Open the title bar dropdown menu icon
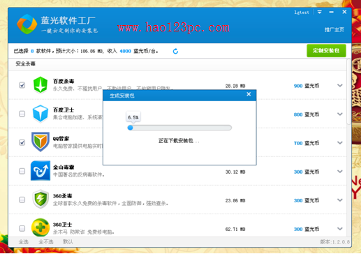Screen dimensions: 361x254 tap(320, 12)
